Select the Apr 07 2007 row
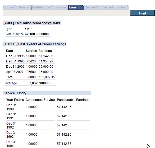 click(30, 72)
